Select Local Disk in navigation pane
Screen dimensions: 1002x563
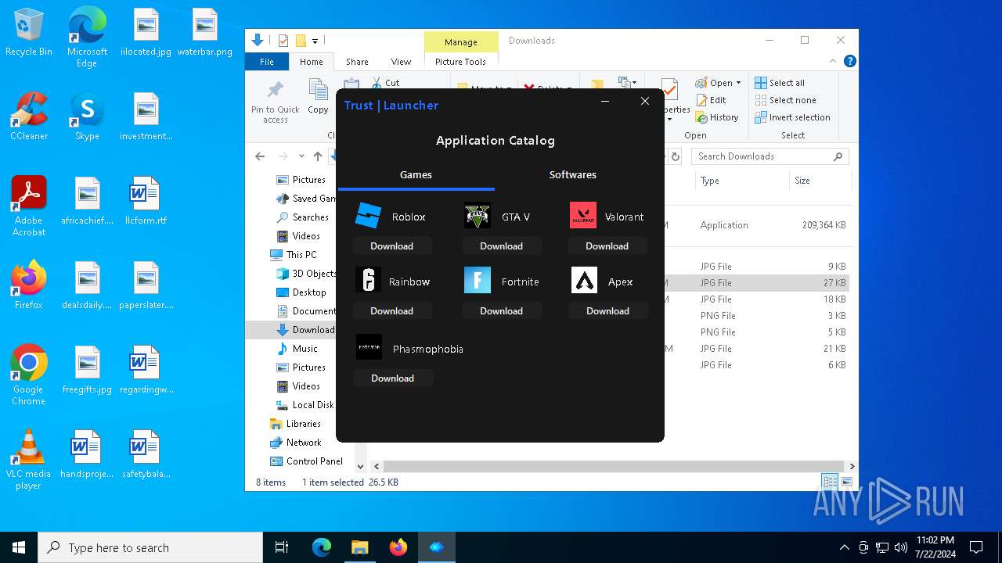305,405
